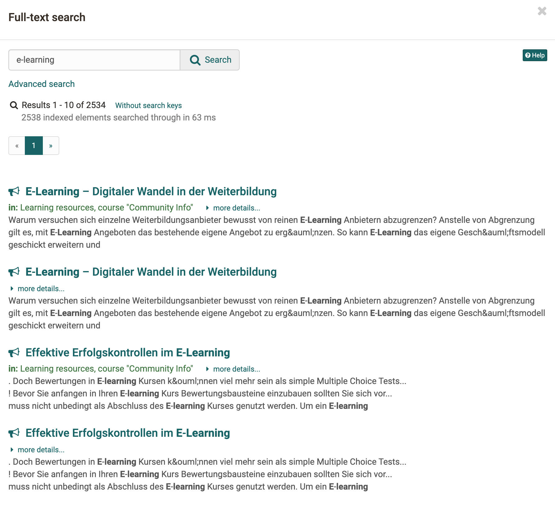Close the Full-text search dialog

click(542, 11)
